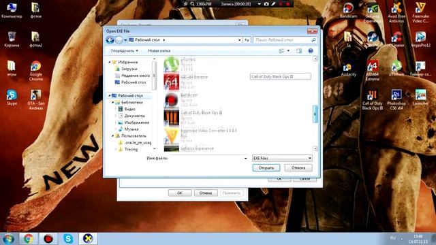Click the Bandicam record taskbar button
Screen dimensions: 436x245
pyautogui.click(x=48, y=239)
